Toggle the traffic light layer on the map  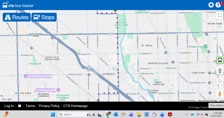pos(220,71)
